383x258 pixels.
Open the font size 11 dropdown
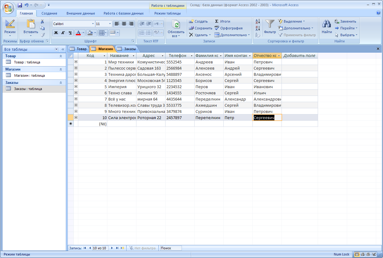pos(110,24)
